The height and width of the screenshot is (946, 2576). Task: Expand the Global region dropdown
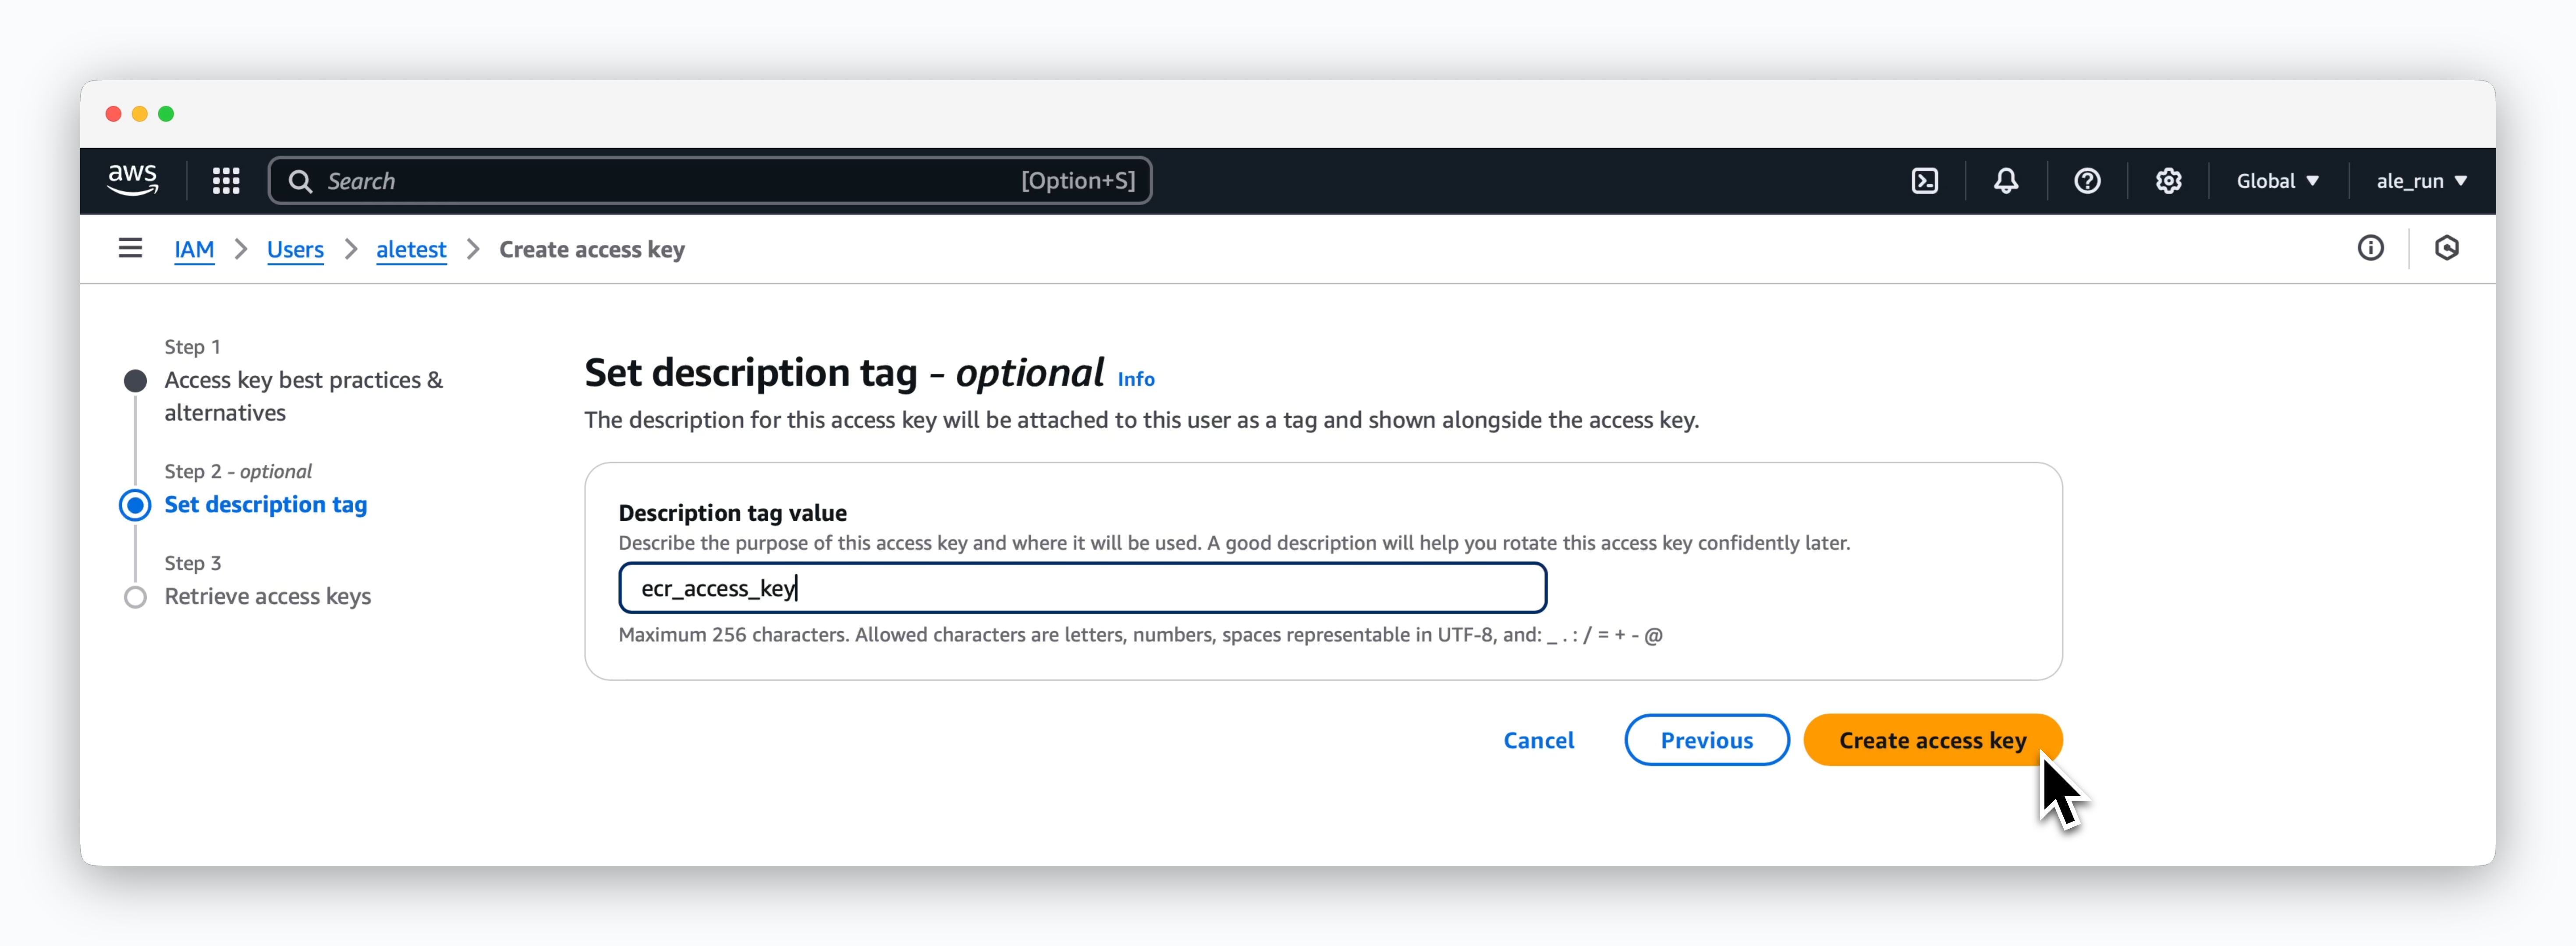(2277, 181)
